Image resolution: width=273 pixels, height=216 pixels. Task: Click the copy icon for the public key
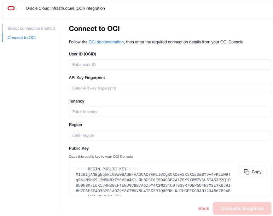point(247,172)
